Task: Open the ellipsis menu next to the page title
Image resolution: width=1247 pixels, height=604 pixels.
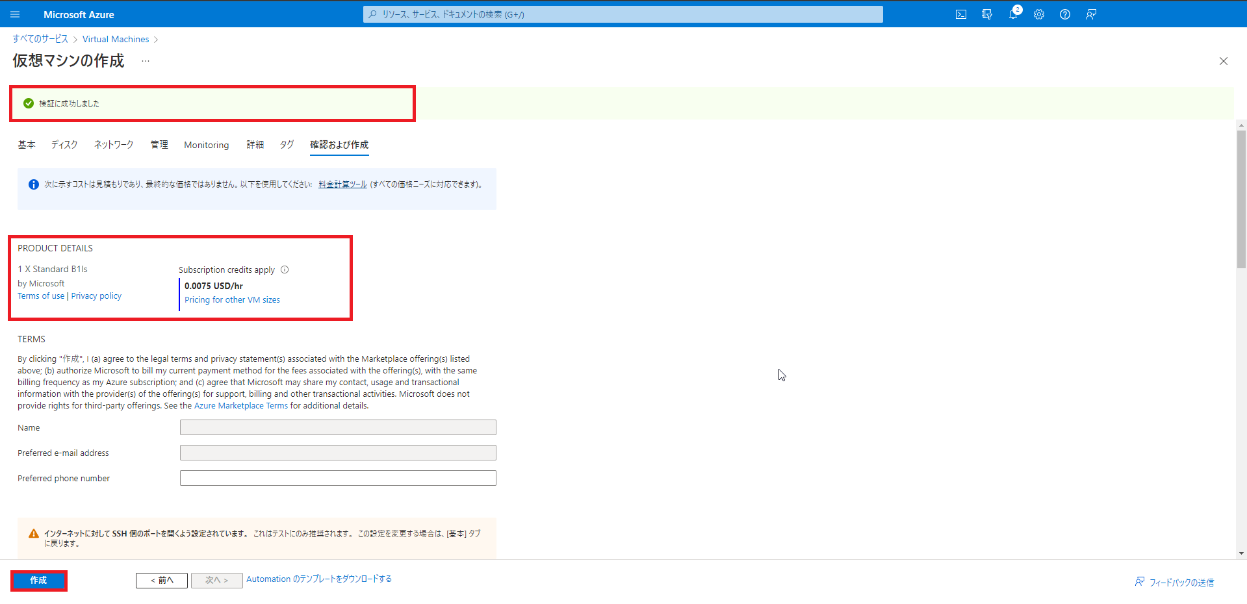Action: [x=146, y=61]
